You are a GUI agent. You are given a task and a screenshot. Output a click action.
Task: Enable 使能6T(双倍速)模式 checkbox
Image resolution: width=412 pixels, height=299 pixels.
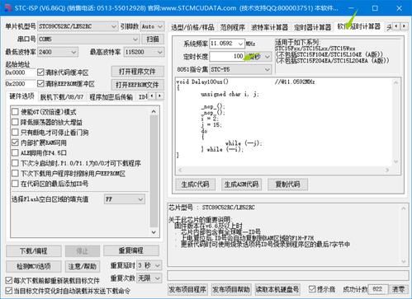point(15,112)
